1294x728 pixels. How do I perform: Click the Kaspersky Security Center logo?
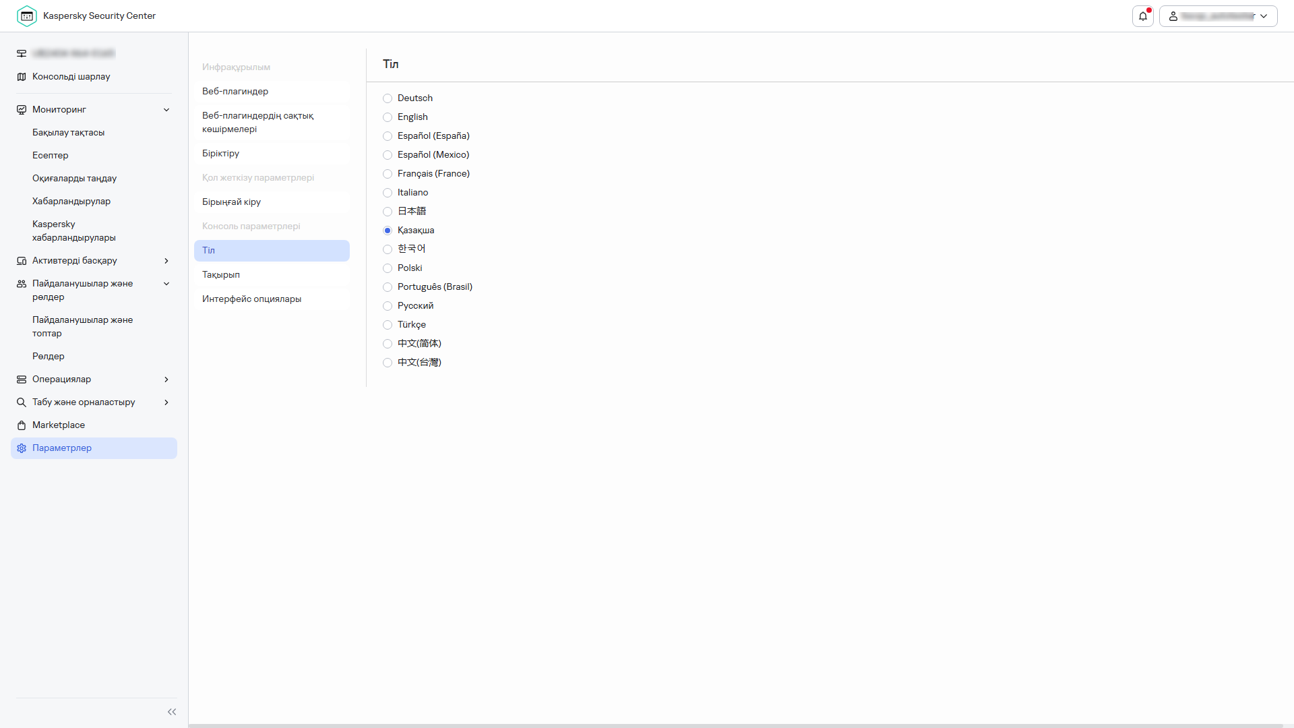point(27,16)
